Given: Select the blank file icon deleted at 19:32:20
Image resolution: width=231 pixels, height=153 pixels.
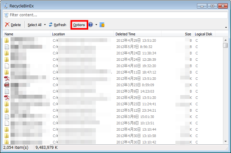Looking at the screenshot, I should coord(7,66).
